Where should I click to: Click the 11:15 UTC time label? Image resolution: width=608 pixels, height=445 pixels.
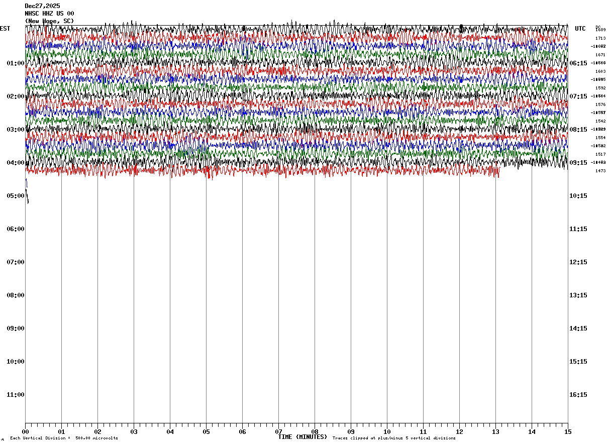(x=578, y=229)
